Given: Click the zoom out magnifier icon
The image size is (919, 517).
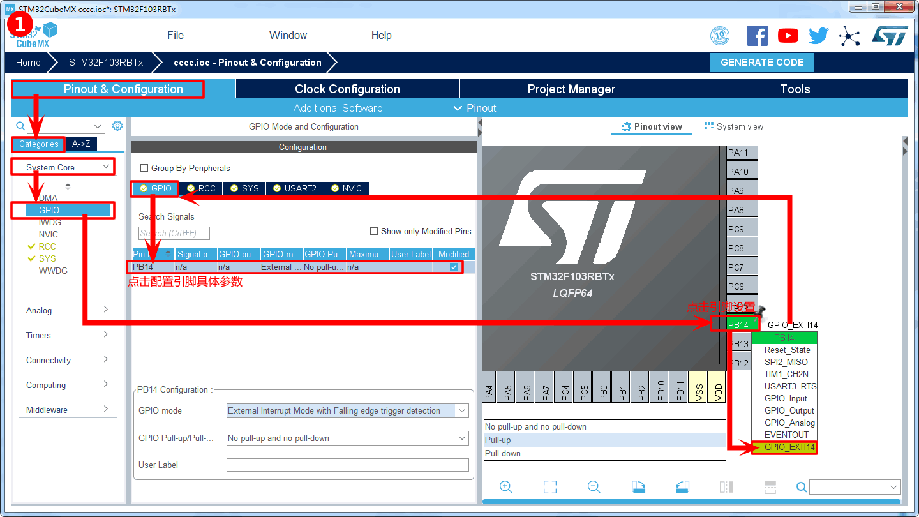Looking at the screenshot, I should [594, 487].
